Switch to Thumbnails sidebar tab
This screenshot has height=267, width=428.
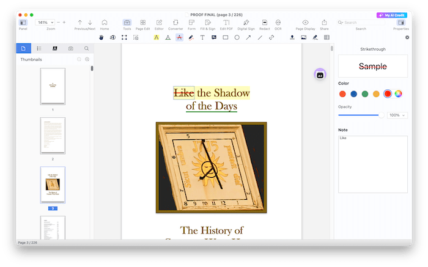click(23, 48)
